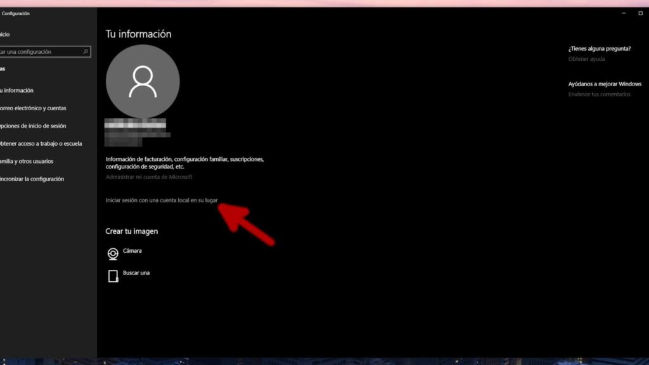Viewport: 649px width, 365px height.
Task: Click the round profile avatar picture
Action: pos(143,81)
